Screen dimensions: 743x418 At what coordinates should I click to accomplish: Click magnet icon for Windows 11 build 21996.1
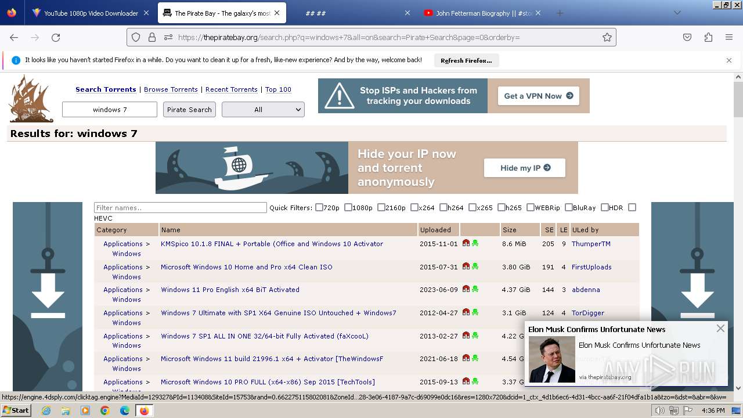(x=466, y=358)
